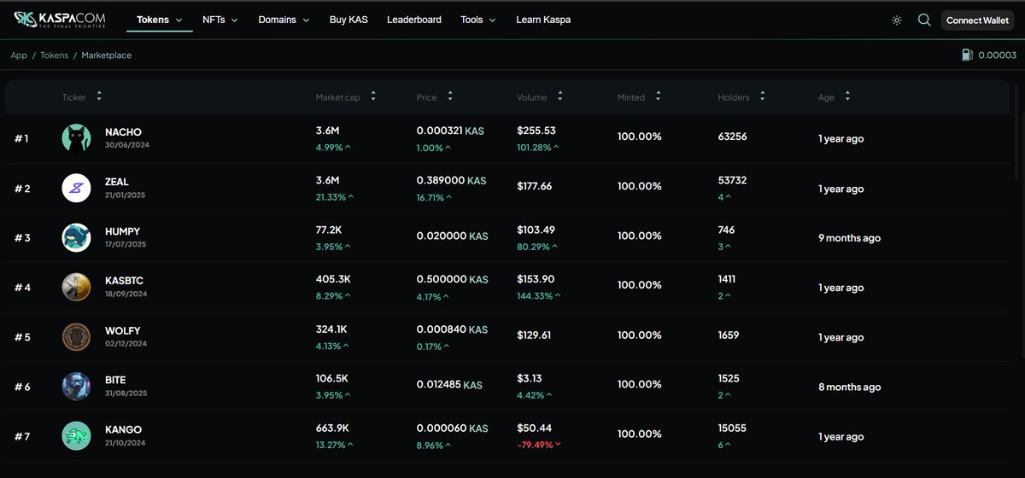The image size is (1025, 478).
Task: Sort by Market cap column arrows
Action: click(373, 96)
